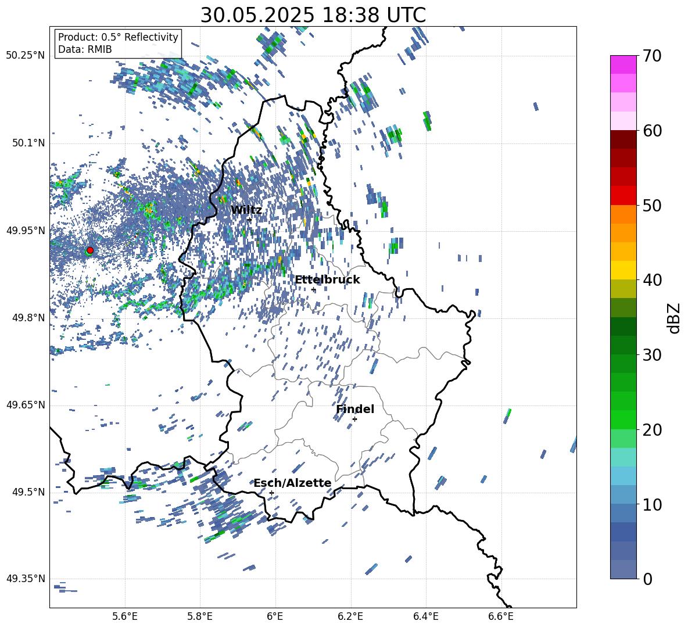The width and height of the screenshot is (688, 628).
Task: Click the 60 value on the colorbar
Action: click(x=652, y=131)
